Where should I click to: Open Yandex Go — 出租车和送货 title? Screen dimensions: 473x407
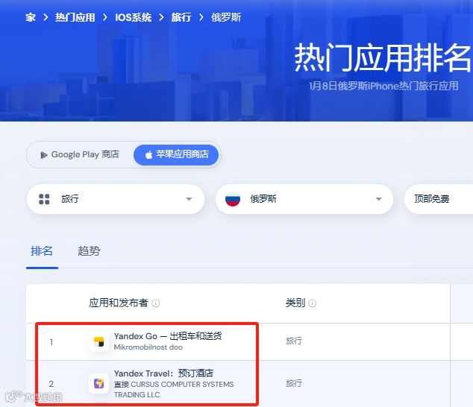(168, 336)
